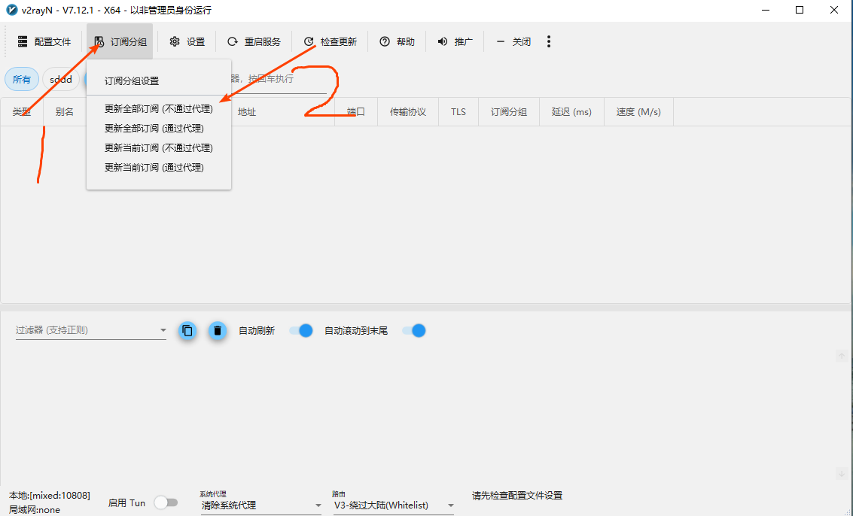Click 重启服务 restart button
The image size is (853, 516).
(254, 42)
